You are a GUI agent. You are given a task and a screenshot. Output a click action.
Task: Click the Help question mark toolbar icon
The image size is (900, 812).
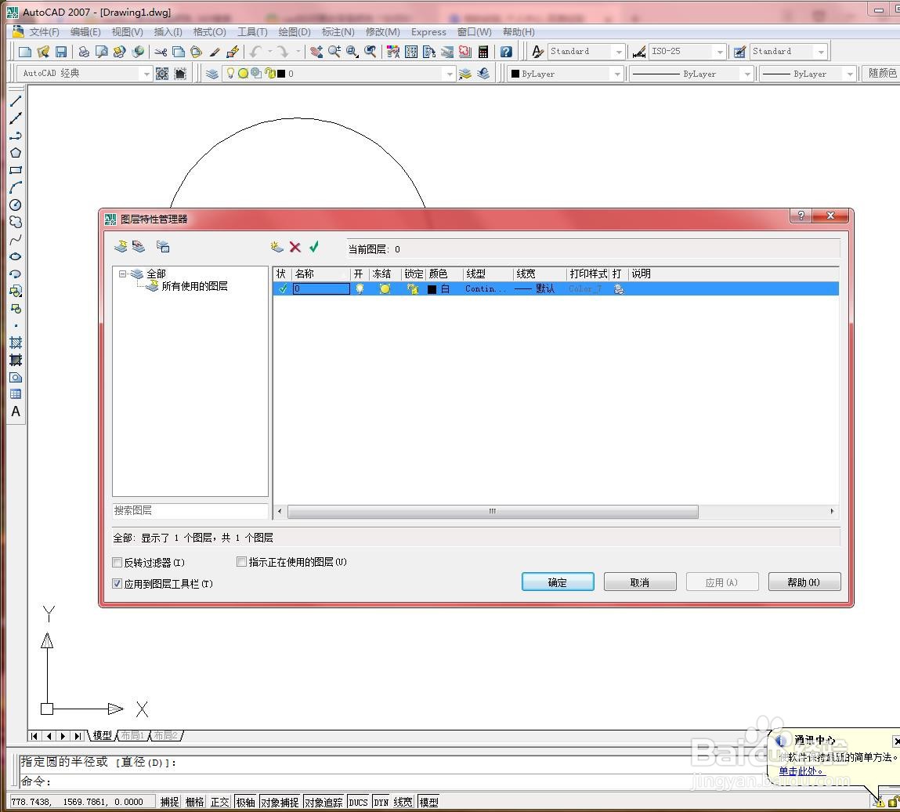[506, 52]
